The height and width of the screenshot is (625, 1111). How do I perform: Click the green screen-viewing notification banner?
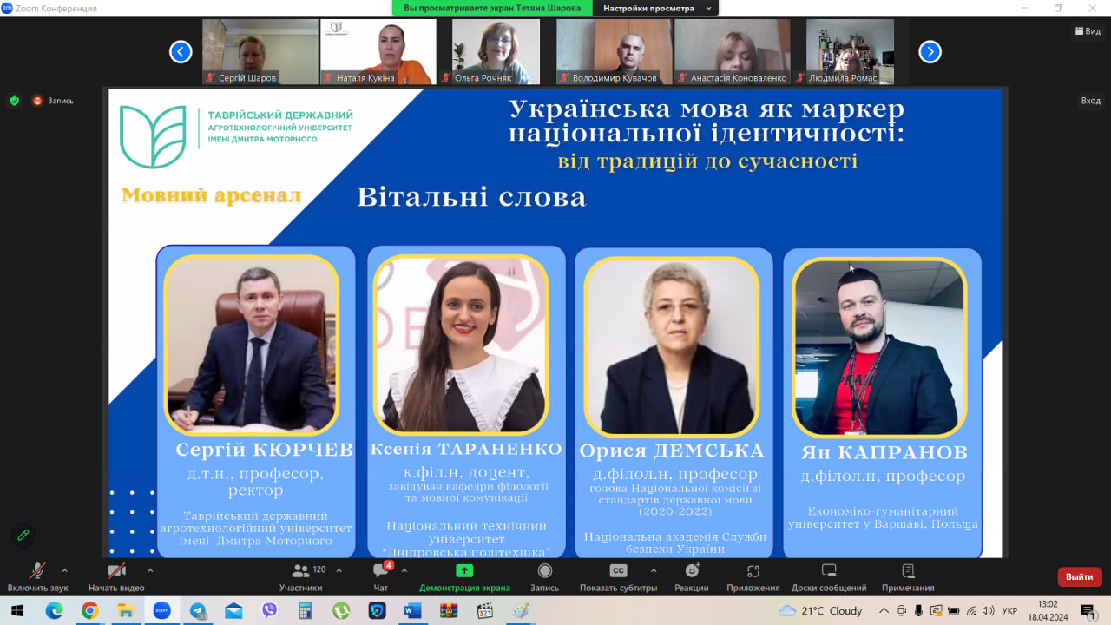[x=492, y=8]
